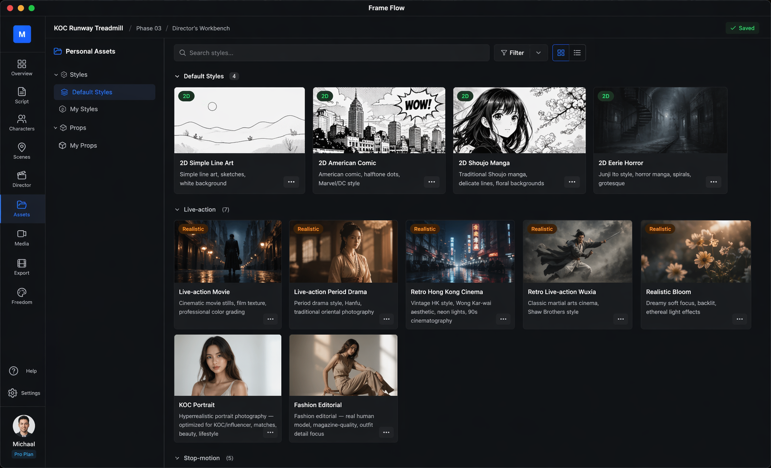771x468 pixels.
Task: Open the Filter dropdown arrow
Action: coord(539,53)
